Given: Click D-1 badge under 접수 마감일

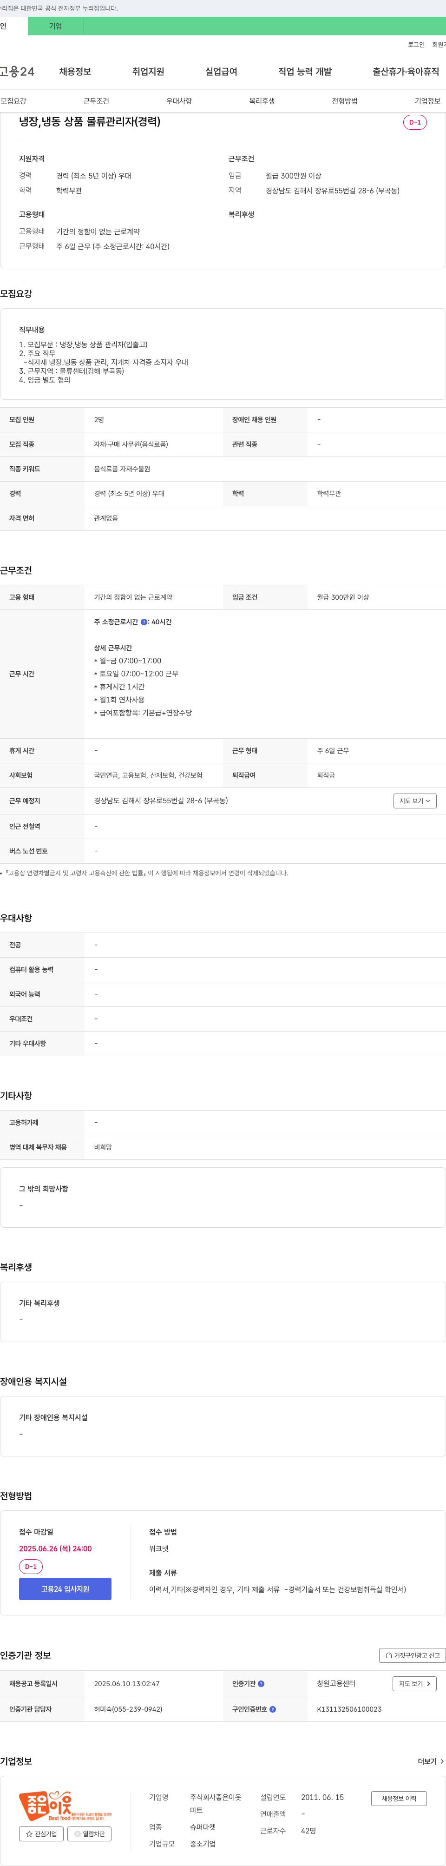Looking at the screenshot, I should point(30,1567).
